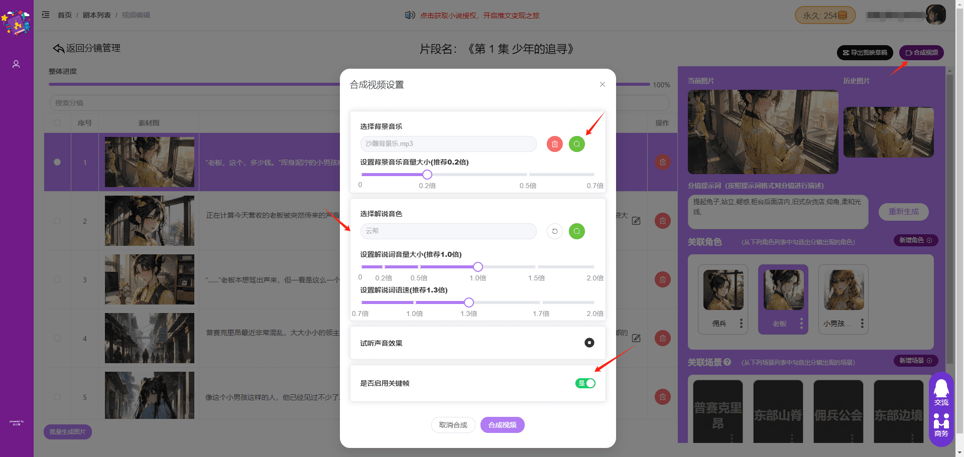Viewport: 964px width, 457px height.
Task: Click the 重新生成 button
Action: click(x=903, y=212)
